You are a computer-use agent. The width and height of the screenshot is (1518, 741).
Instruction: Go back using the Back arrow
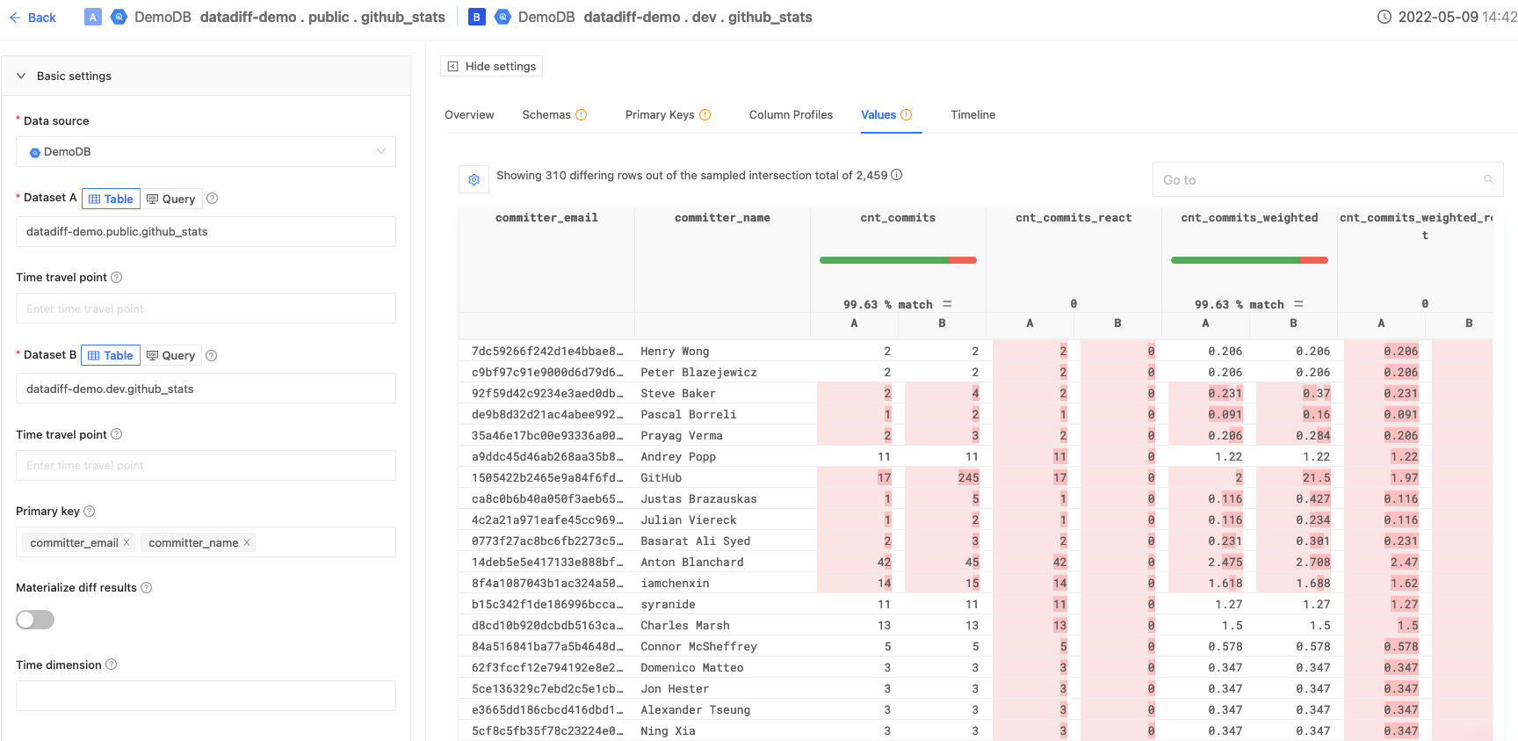pos(15,18)
